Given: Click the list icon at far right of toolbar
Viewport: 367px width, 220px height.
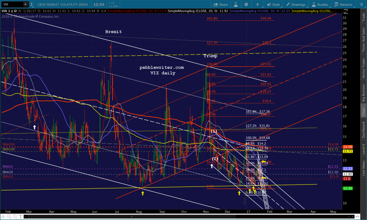Looking at the screenshot, I should pos(361,5).
